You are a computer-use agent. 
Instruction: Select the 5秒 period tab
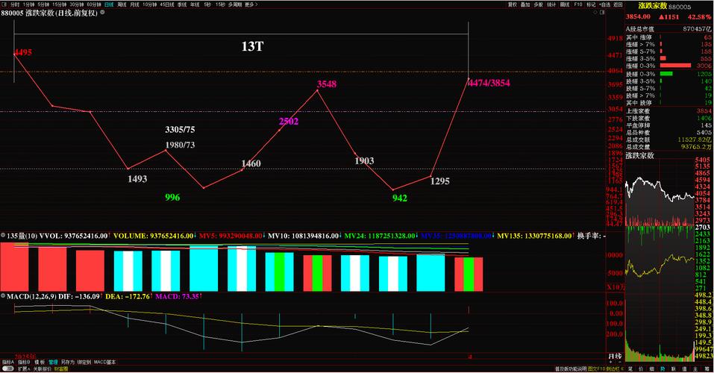(207, 4)
